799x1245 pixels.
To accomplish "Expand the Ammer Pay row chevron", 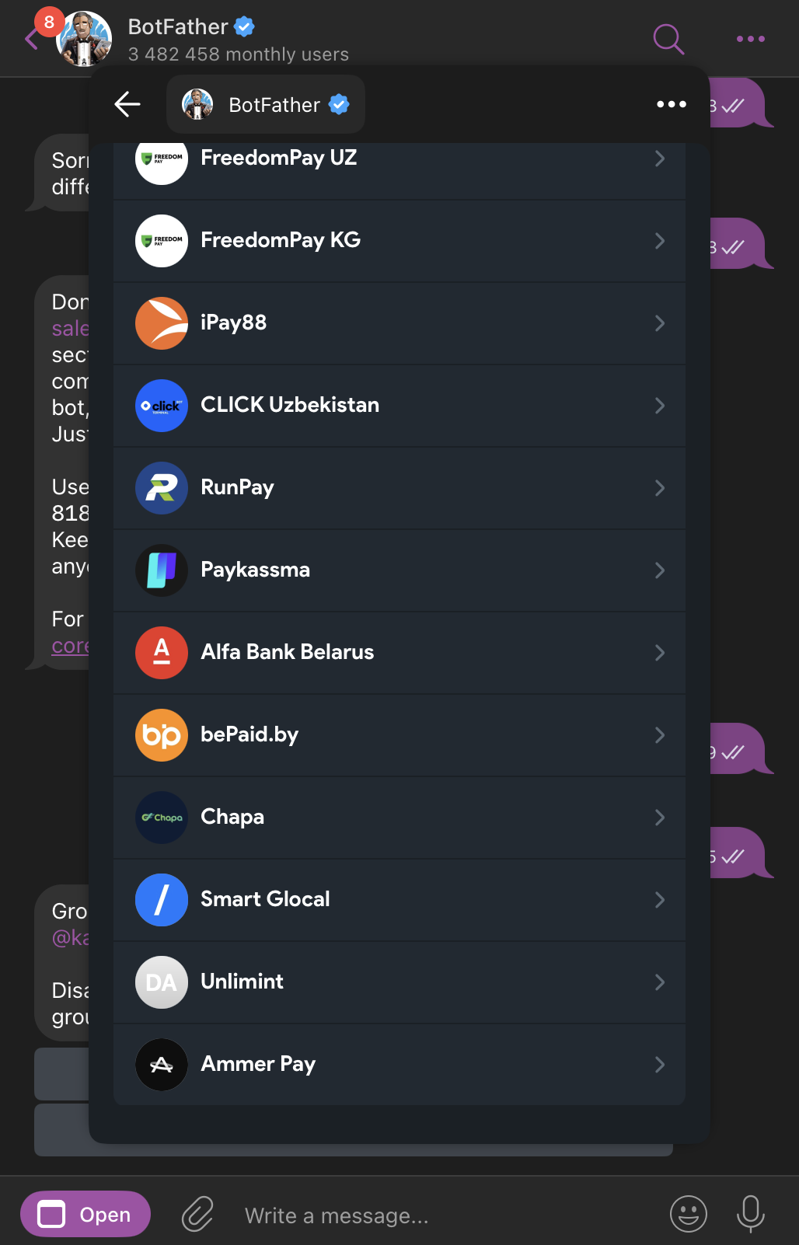I will click(659, 1065).
